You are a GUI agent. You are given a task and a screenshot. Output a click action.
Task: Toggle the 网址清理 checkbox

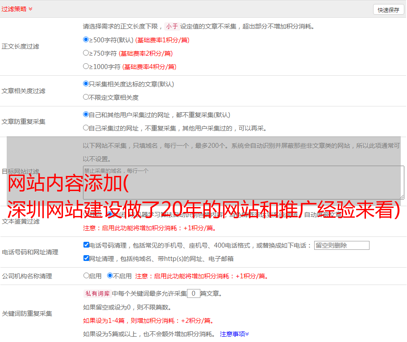tap(86, 258)
